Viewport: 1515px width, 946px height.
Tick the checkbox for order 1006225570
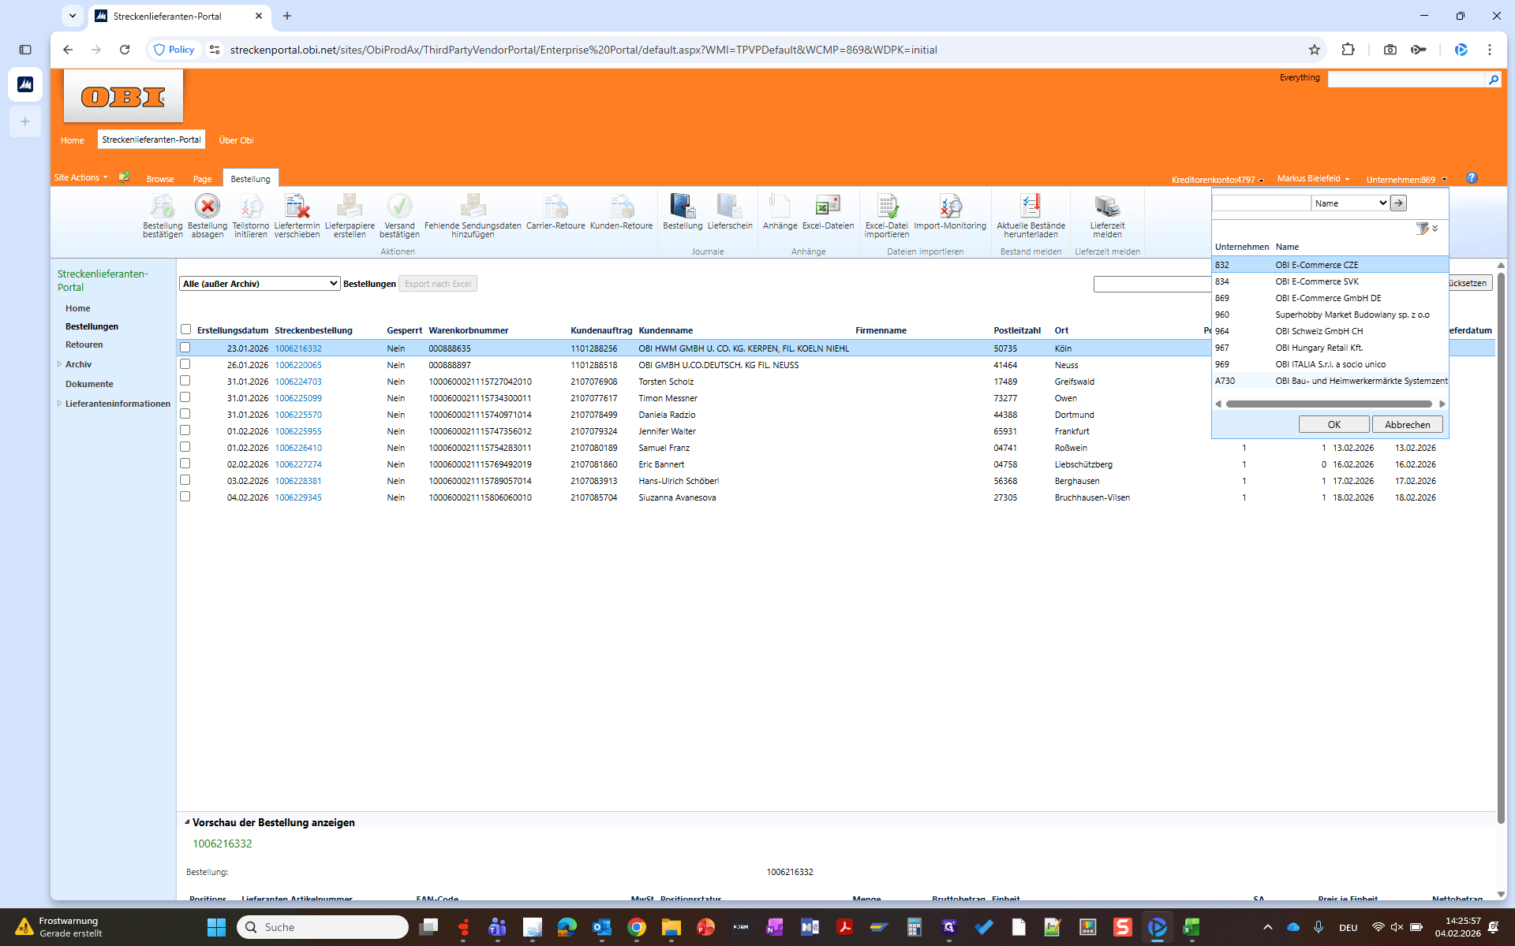point(185,414)
